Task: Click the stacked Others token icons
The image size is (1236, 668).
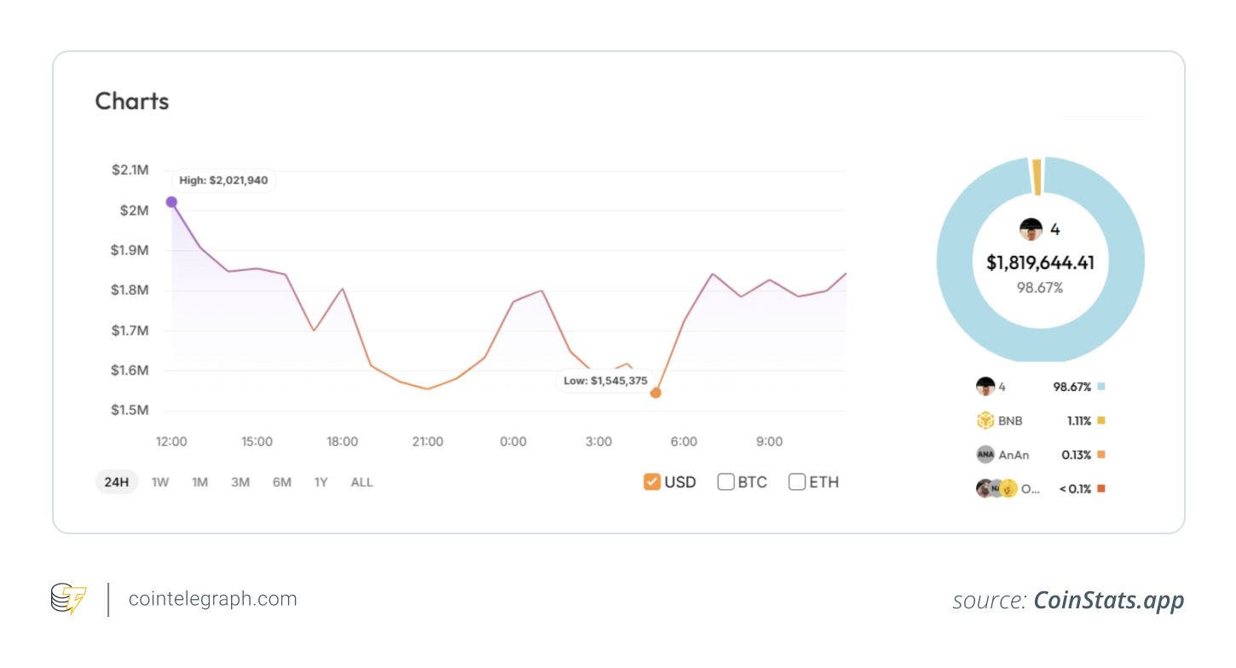Action: (x=996, y=488)
